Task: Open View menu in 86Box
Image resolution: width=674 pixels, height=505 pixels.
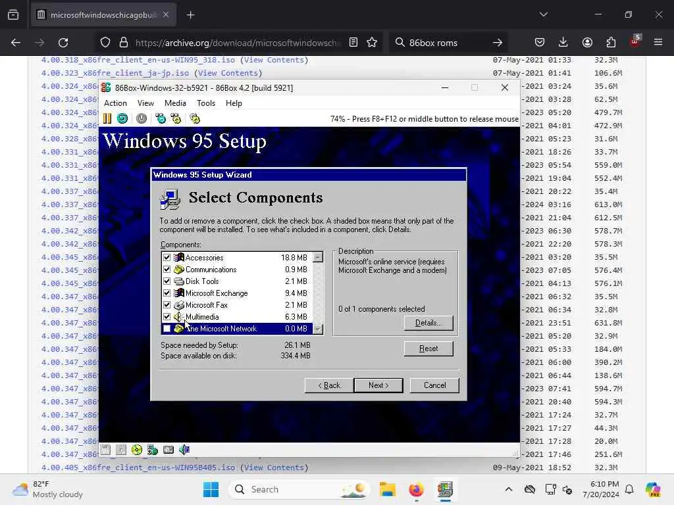Action: pyautogui.click(x=145, y=103)
